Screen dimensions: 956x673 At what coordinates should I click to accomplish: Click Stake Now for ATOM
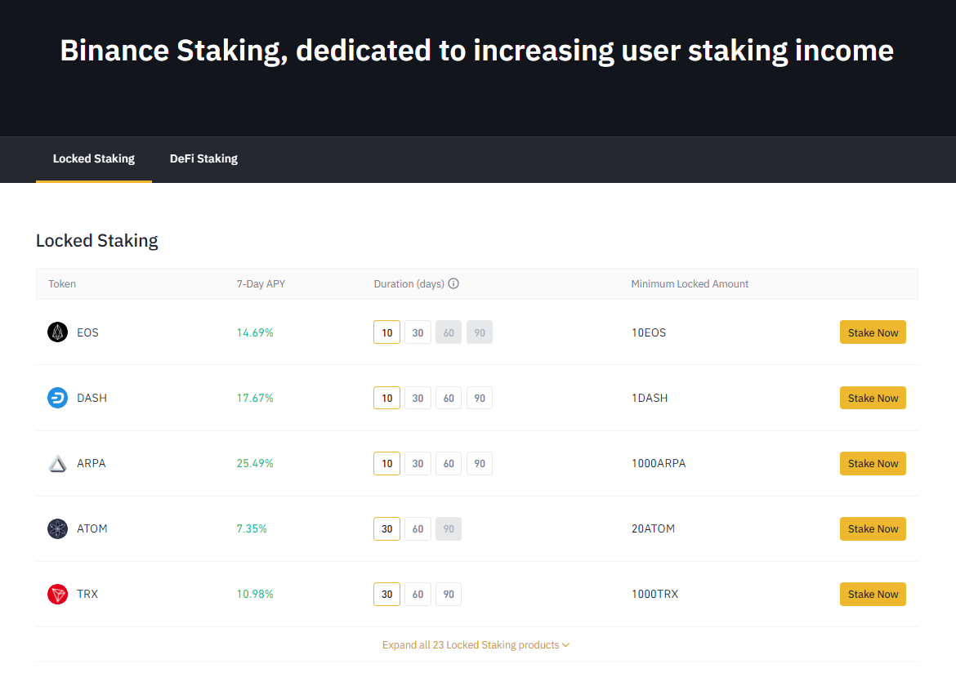pos(873,528)
